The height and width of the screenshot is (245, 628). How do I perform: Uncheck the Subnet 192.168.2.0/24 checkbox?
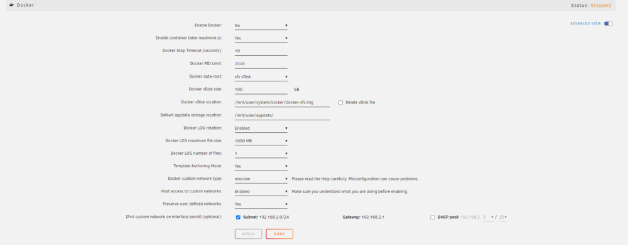coord(238,217)
